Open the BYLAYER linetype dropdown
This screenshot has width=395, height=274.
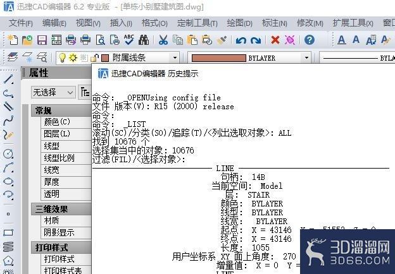click(357, 58)
